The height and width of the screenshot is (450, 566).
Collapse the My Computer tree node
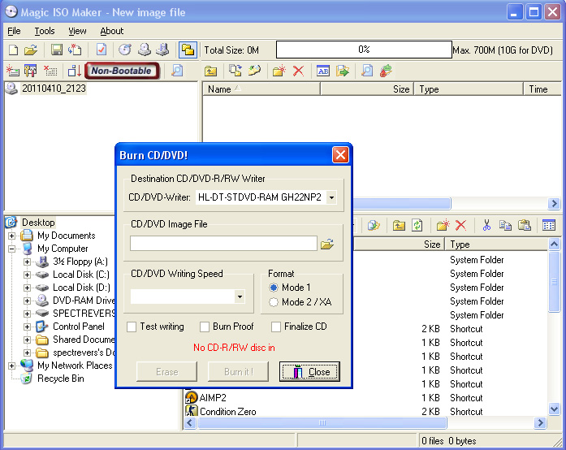coord(11,249)
